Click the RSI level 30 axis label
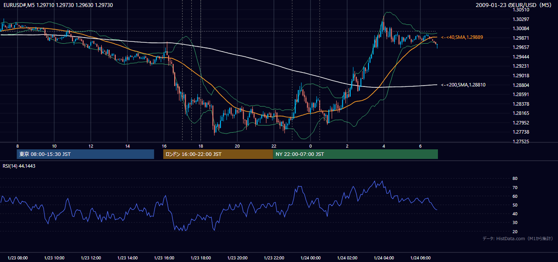 click(x=515, y=223)
